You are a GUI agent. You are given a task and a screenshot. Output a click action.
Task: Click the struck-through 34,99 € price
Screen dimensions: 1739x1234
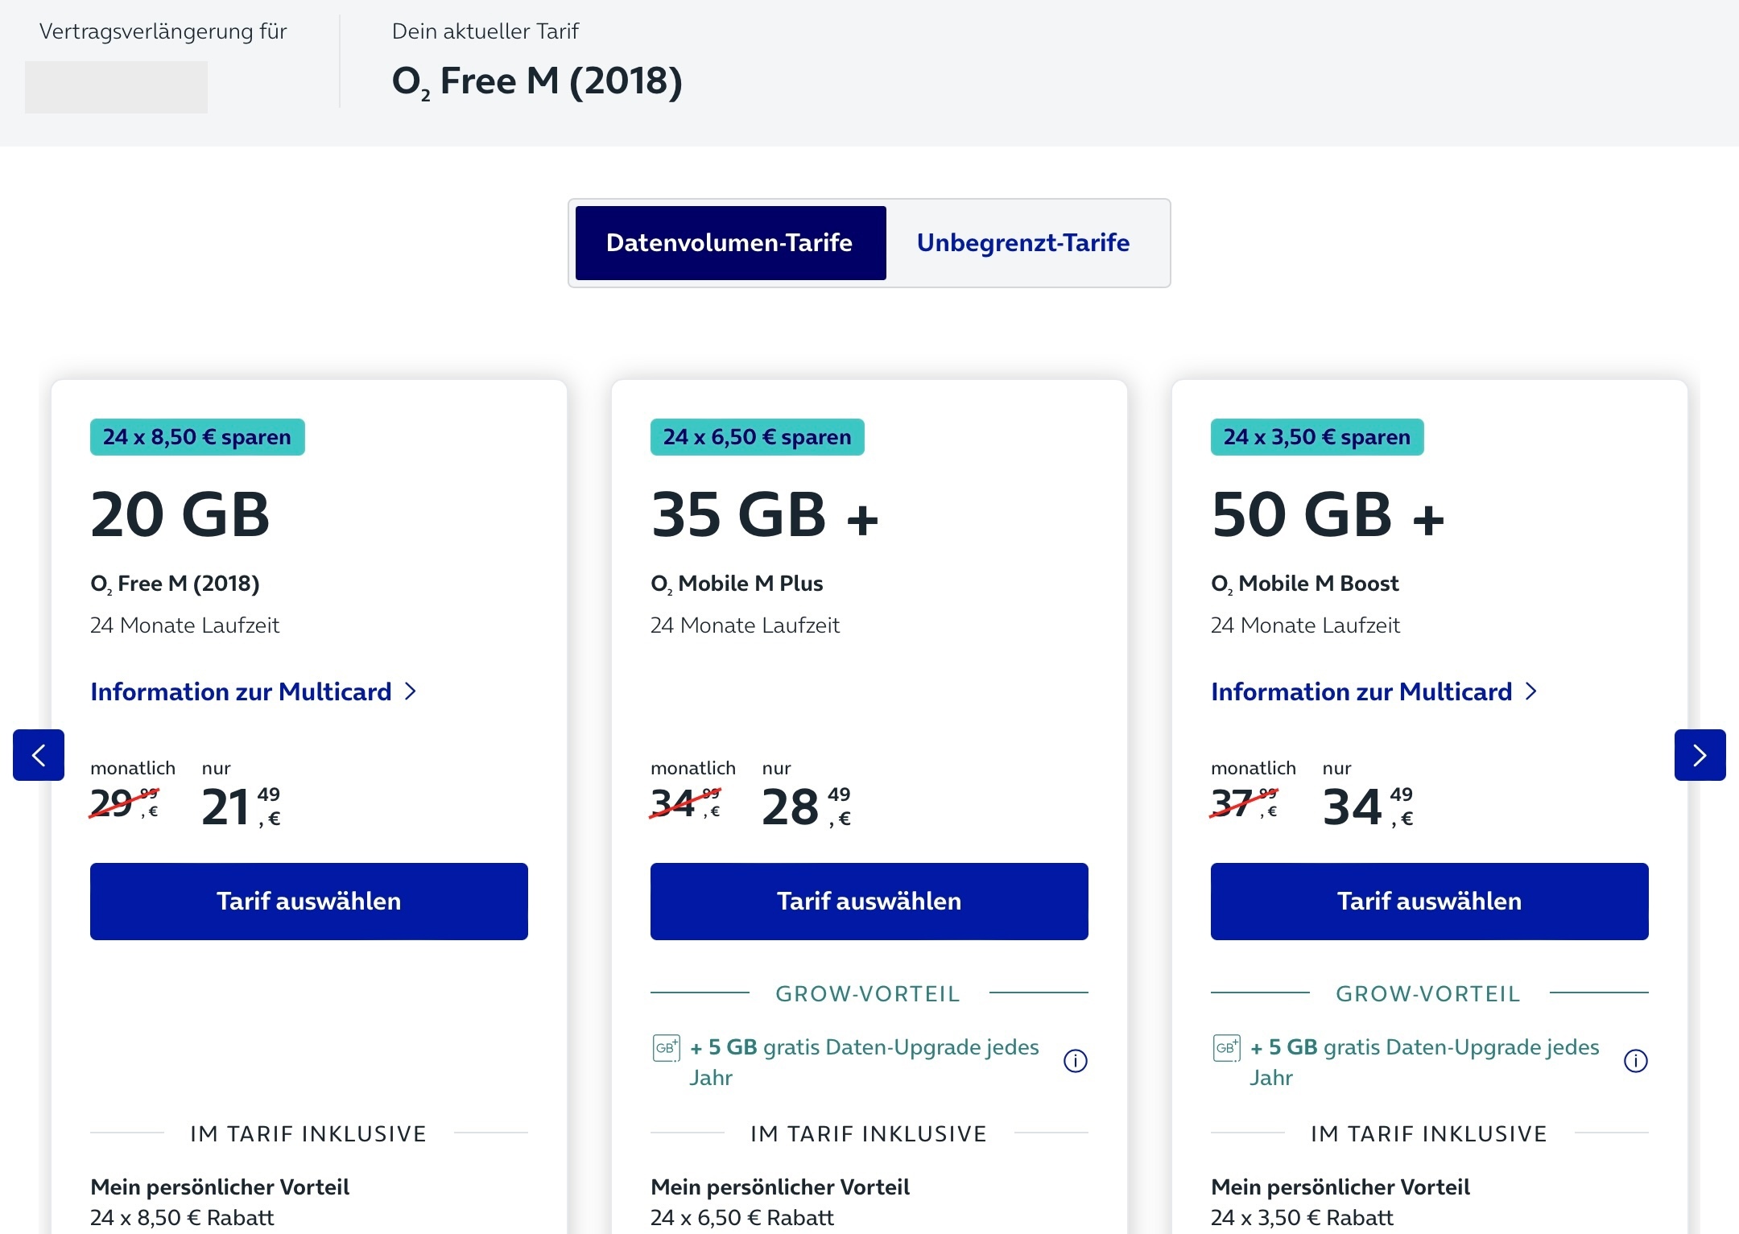point(686,803)
